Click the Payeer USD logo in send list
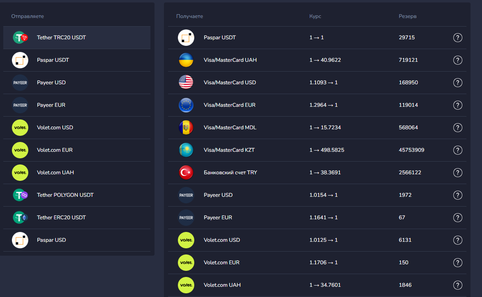This screenshot has width=482, height=297. point(20,83)
